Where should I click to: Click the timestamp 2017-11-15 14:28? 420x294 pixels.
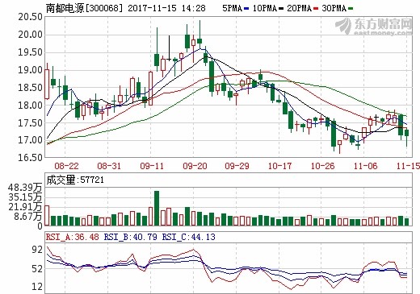(x=166, y=8)
